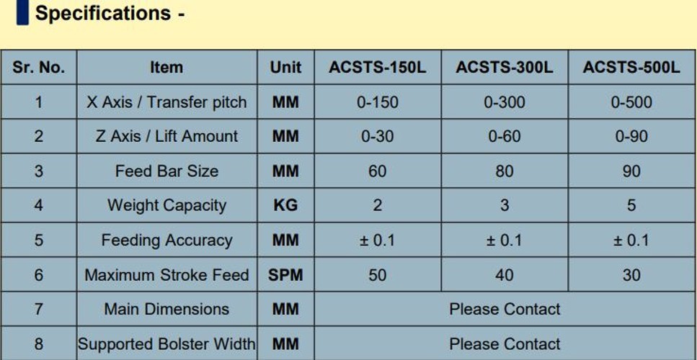Click the Specifications heading
This screenshot has width=697, height=360.
[110, 13]
